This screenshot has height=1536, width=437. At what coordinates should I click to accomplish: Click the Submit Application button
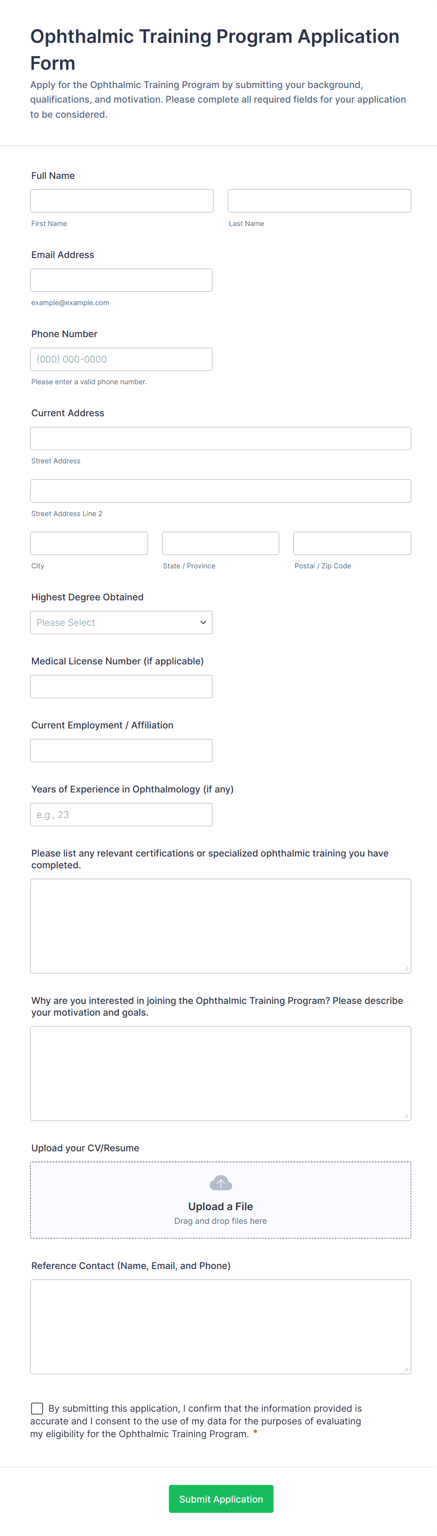pos(221,1498)
